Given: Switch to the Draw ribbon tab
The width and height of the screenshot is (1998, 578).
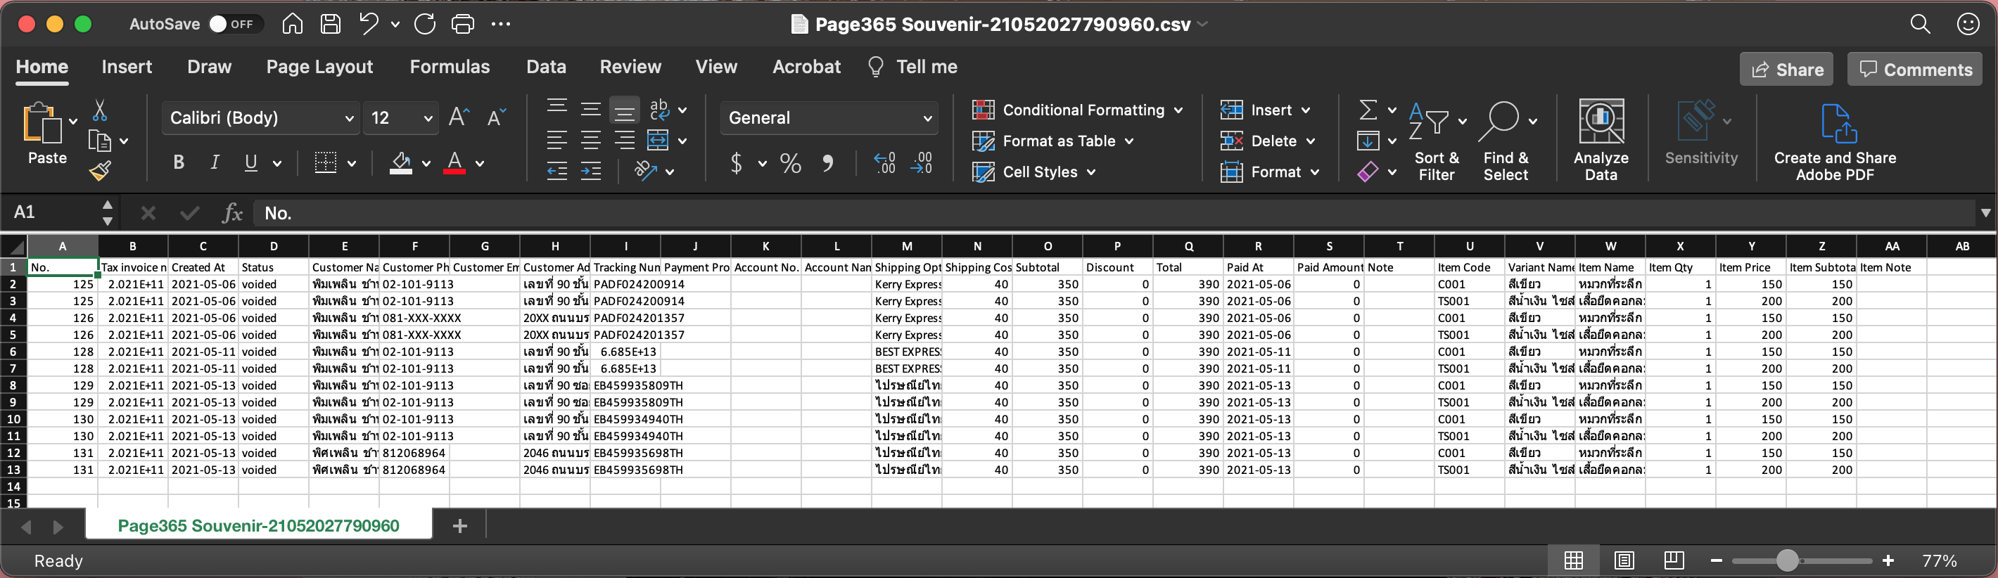Looking at the screenshot, I should coord(210,67).
